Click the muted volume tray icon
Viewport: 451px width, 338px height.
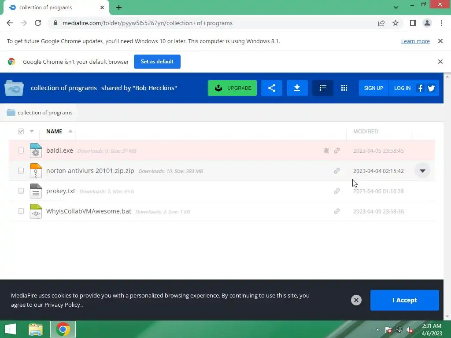[410, 329]
